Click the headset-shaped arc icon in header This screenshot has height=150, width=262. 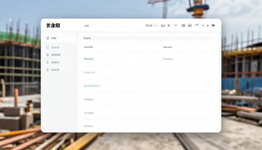[196, 25]
